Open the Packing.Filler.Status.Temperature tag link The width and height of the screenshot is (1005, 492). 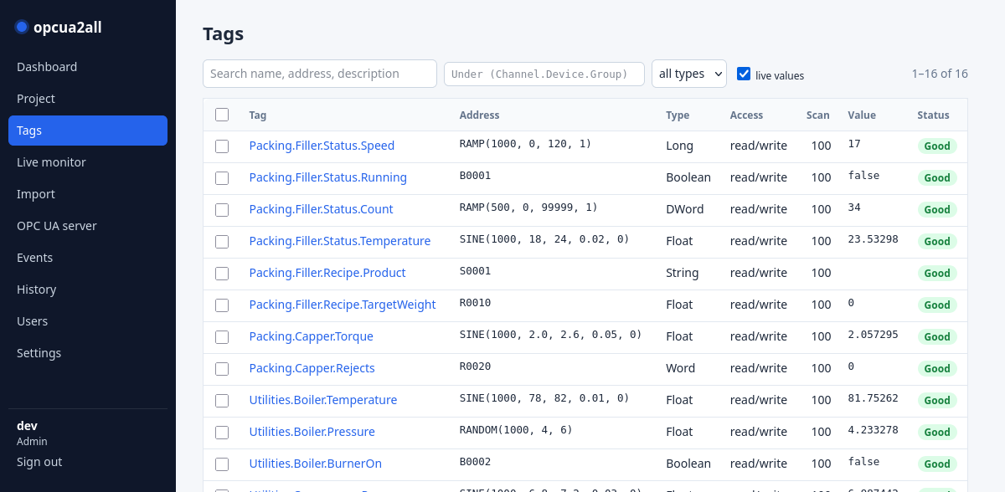point(340,241)
